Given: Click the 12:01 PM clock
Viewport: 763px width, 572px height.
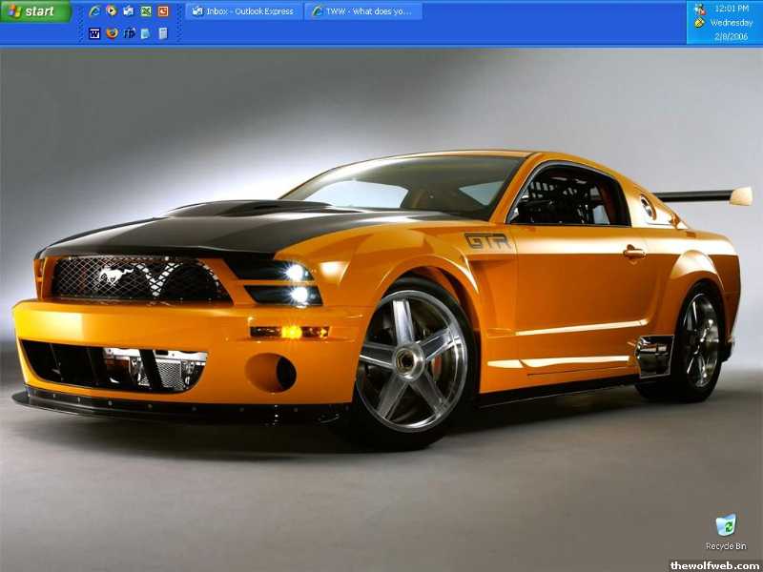Looking at the screenshot, I should 732,9.
